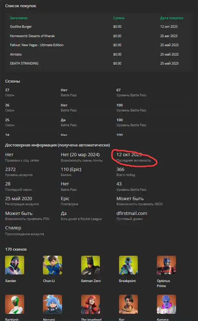Click the total wins value 366
198x321 pixels.
coord(120,169)
